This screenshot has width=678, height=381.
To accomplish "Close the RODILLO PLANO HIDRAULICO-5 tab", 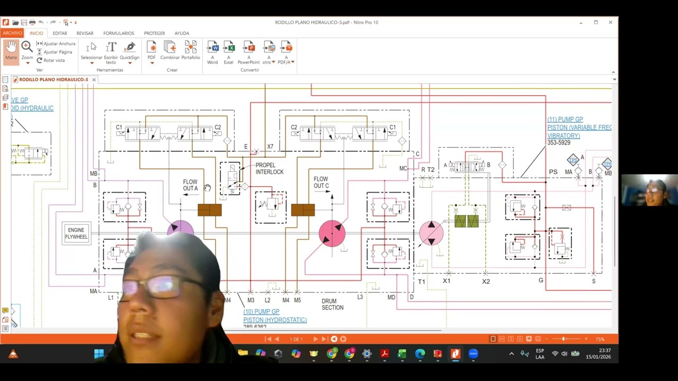I will pyautogui.click(x=94, y=79).
